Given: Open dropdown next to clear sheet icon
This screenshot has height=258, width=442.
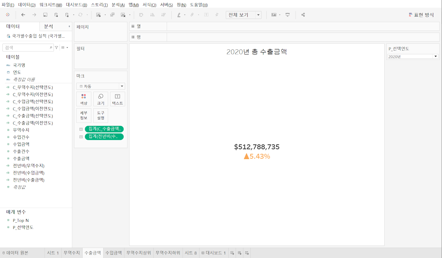Looking at the screenshot, I should pyautogui.click(x=130, y=15).
